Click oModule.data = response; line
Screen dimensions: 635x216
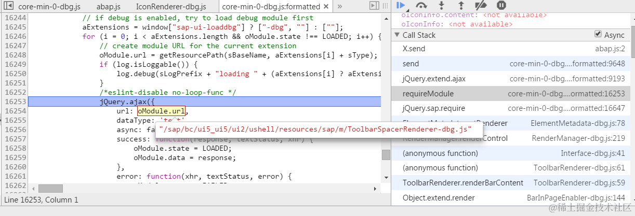coord(184,157)
